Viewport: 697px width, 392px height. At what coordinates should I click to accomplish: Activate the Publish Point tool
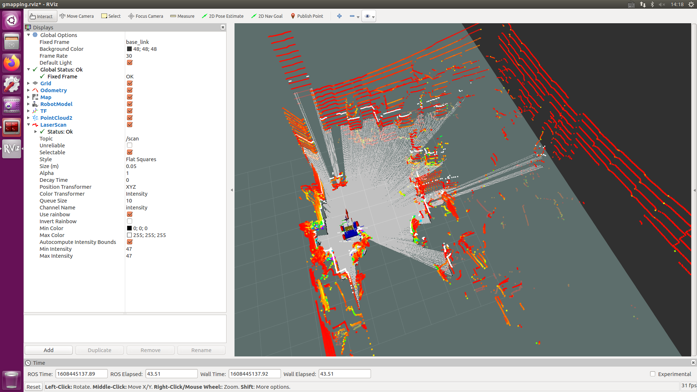[307, 16]
